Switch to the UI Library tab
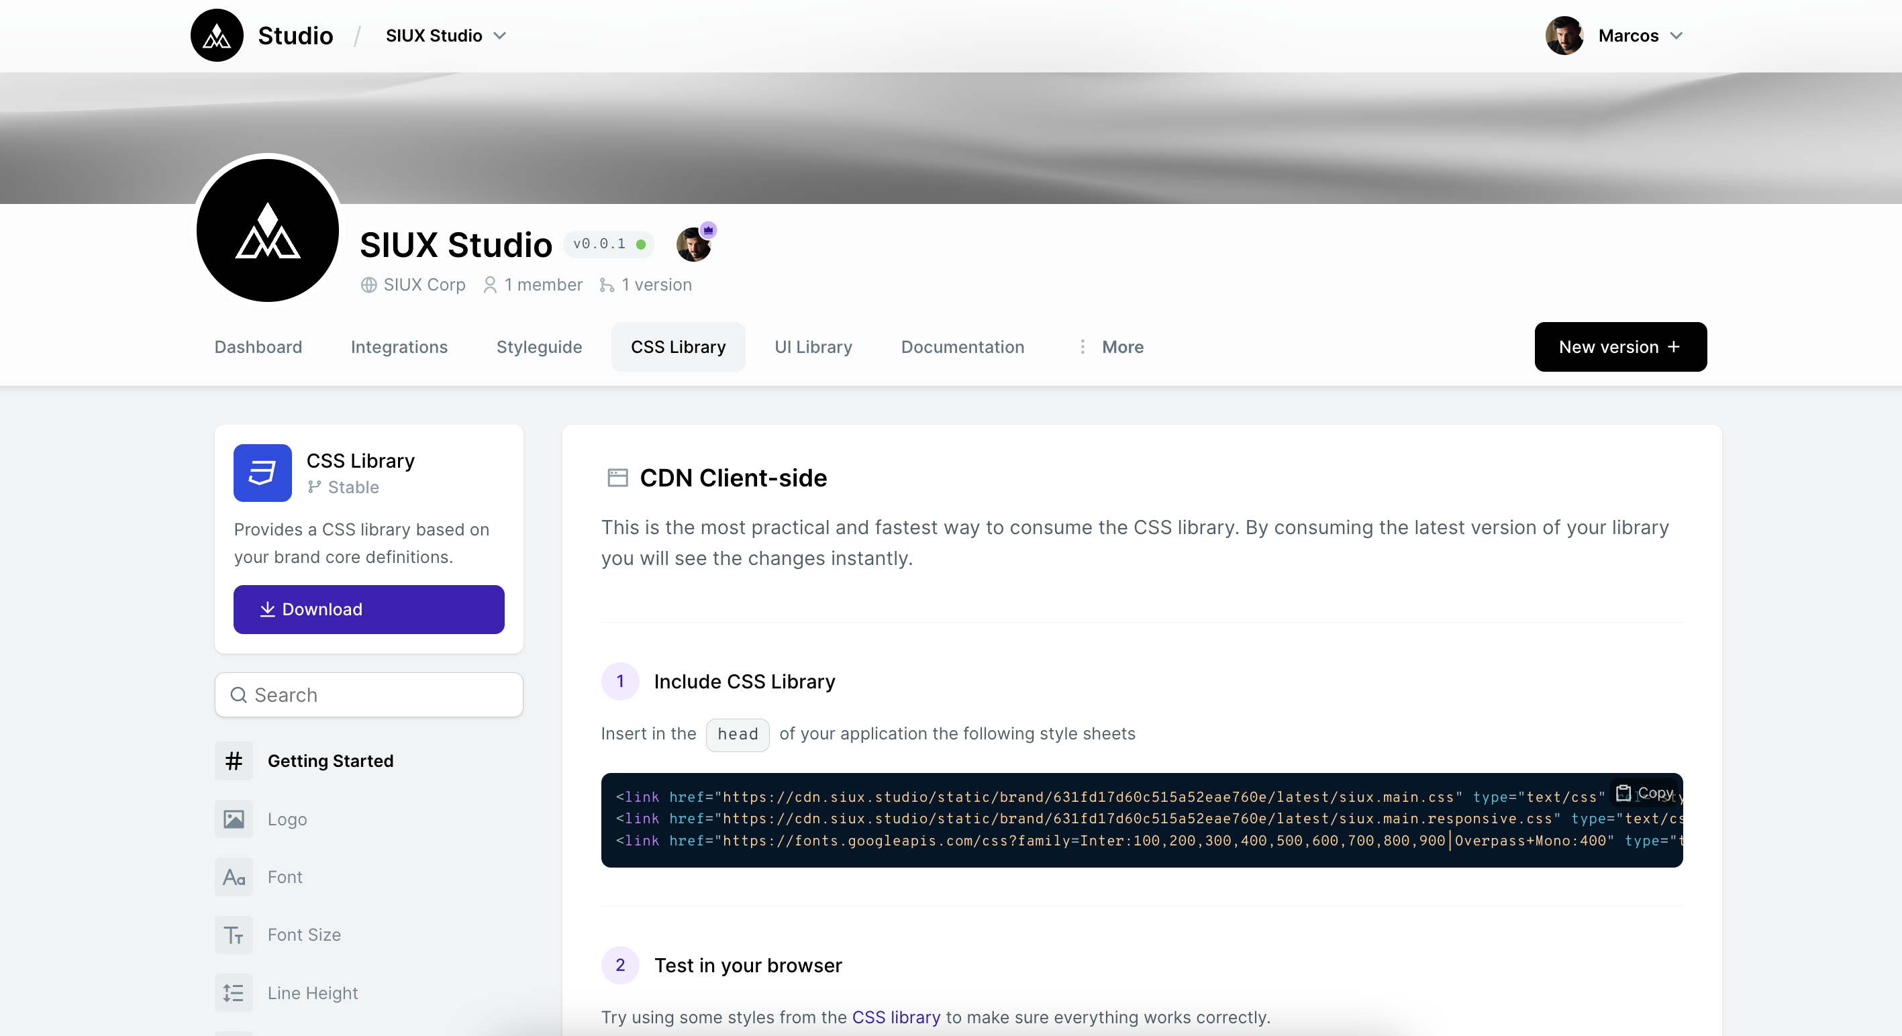The image size is (1902, 1036). 813,346
